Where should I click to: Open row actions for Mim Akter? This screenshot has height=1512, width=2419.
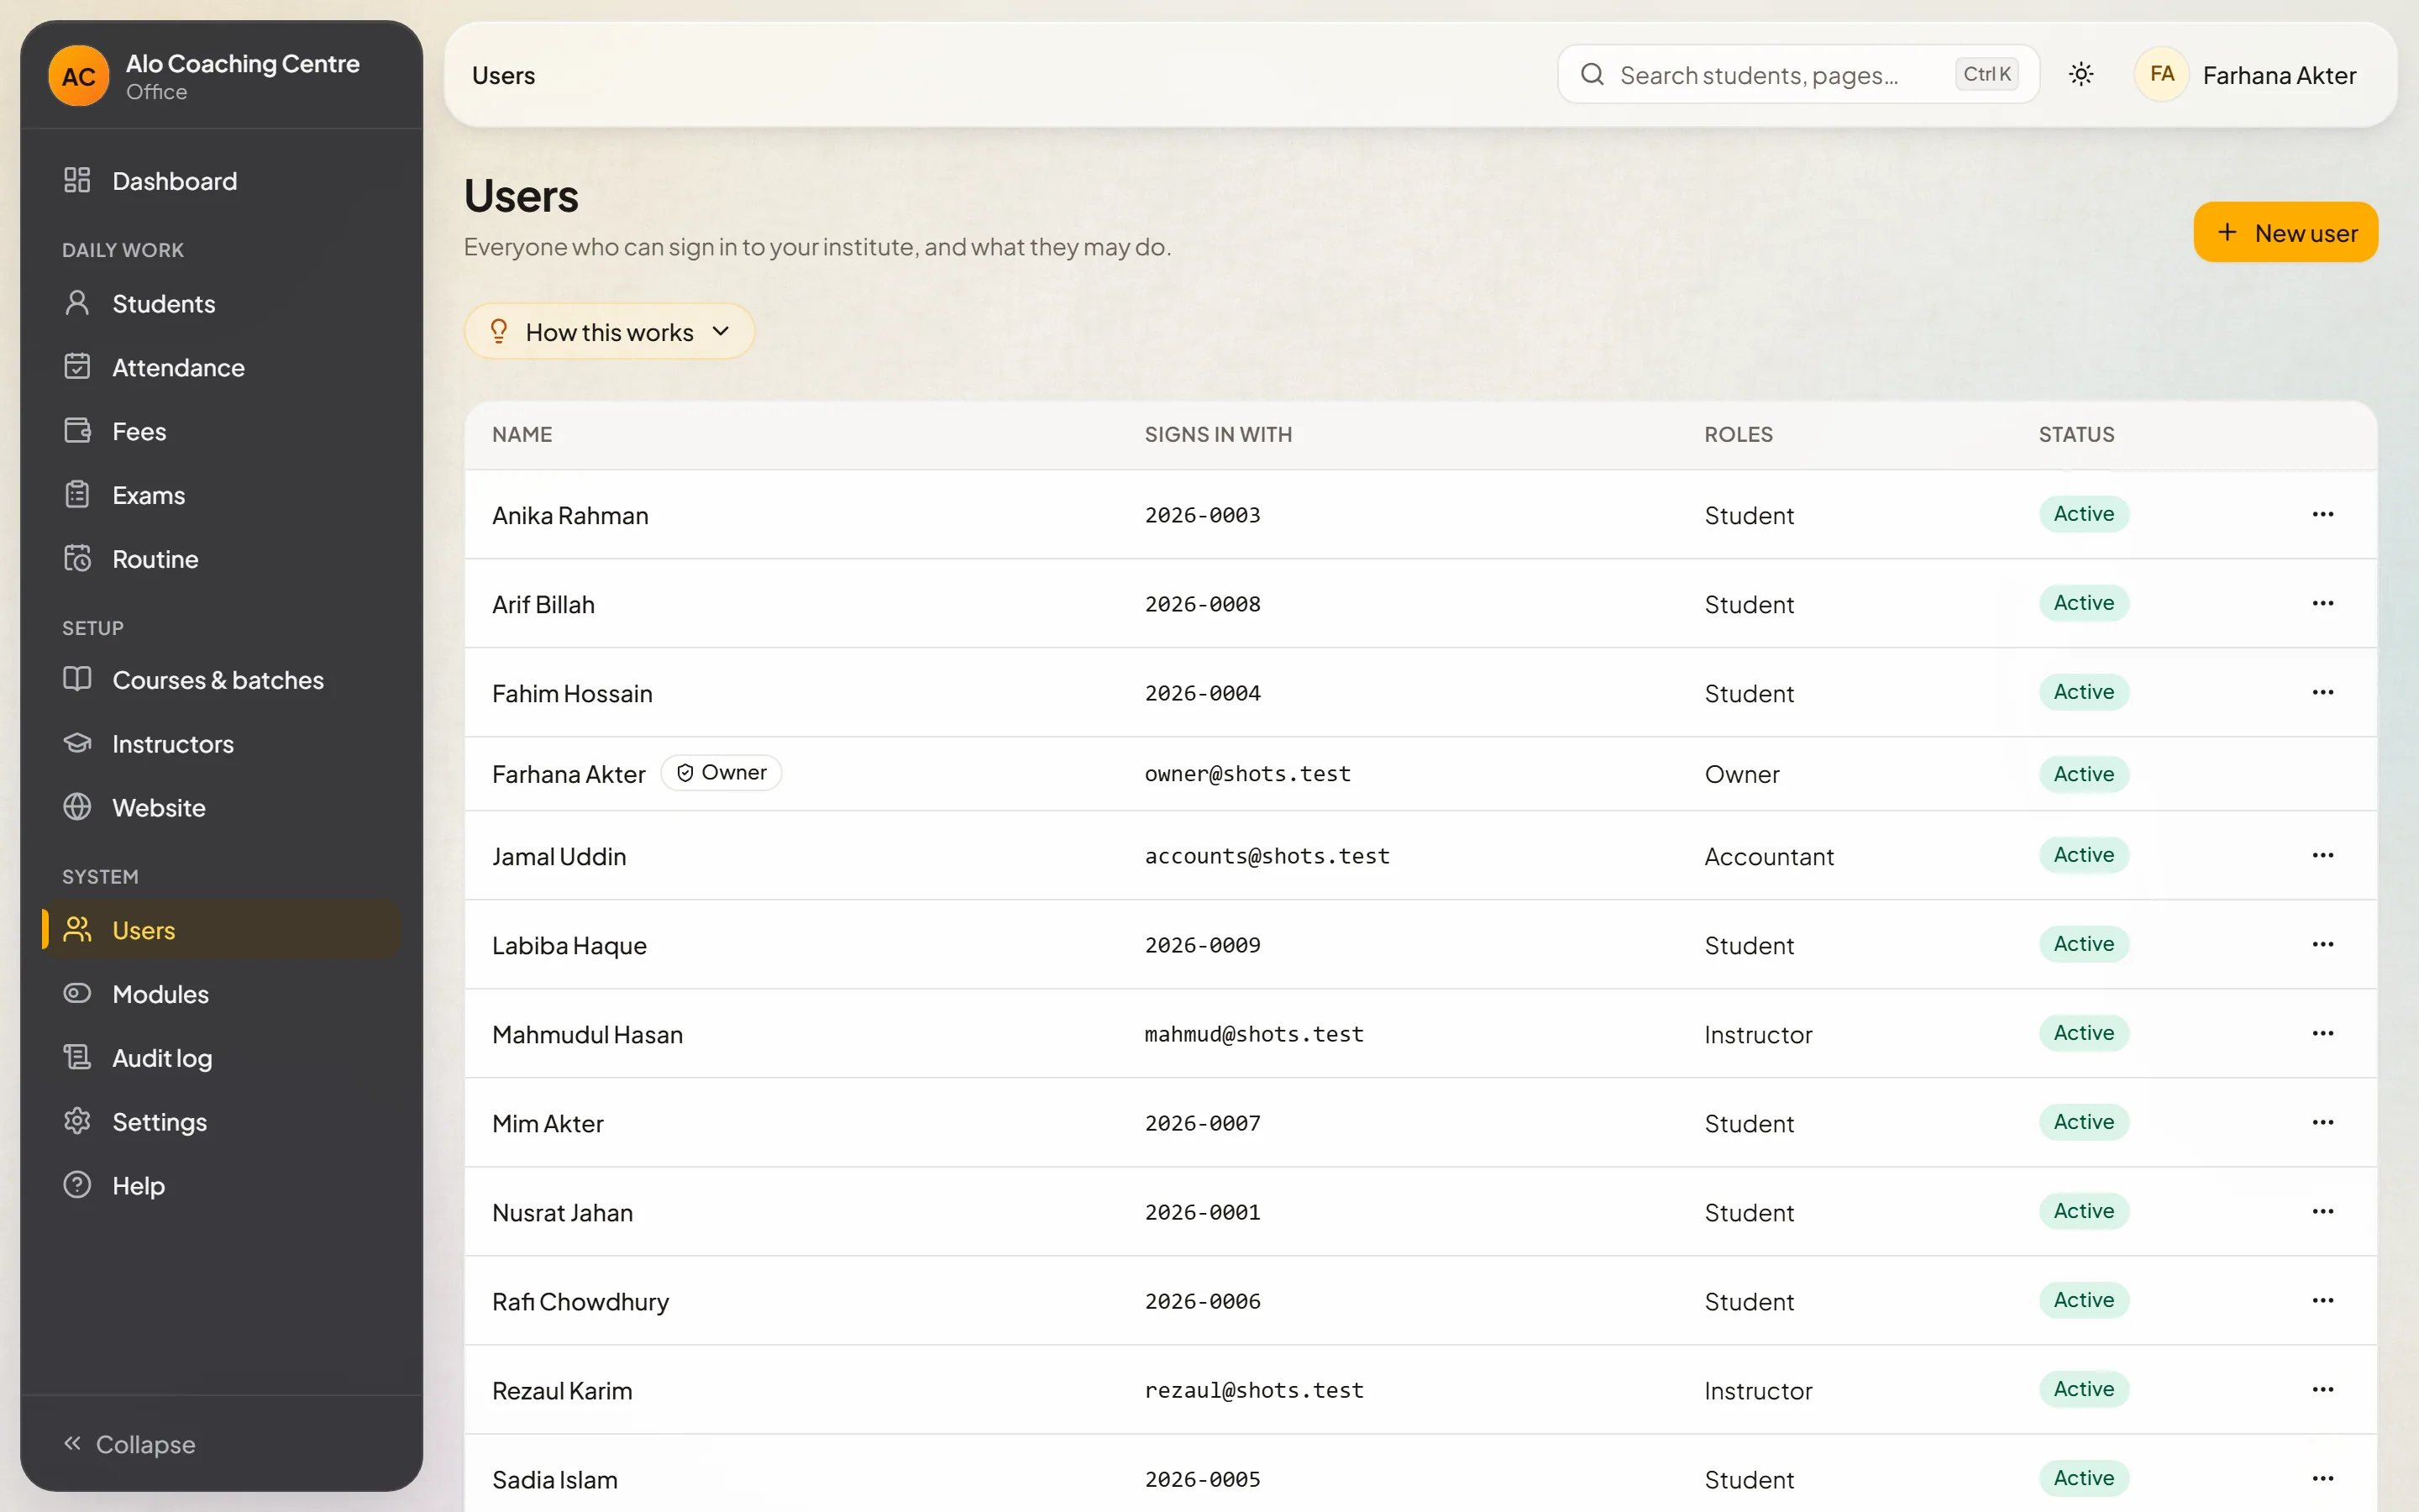pos(2322,1122)
